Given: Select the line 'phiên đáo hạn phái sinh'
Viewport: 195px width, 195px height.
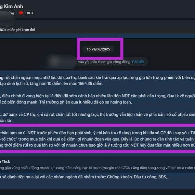Looking at the screenshot, I should pyautogui.click(x=97, y=133).
